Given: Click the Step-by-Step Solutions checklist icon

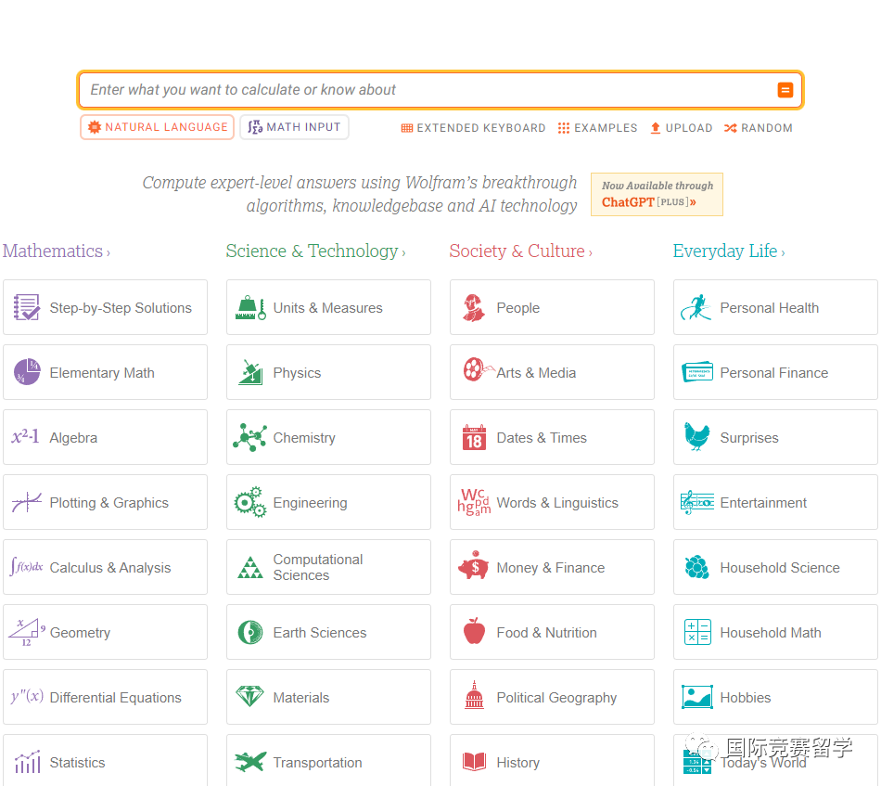Looking at the screenshot, I should pyautogui.click(x=26, y=307).
